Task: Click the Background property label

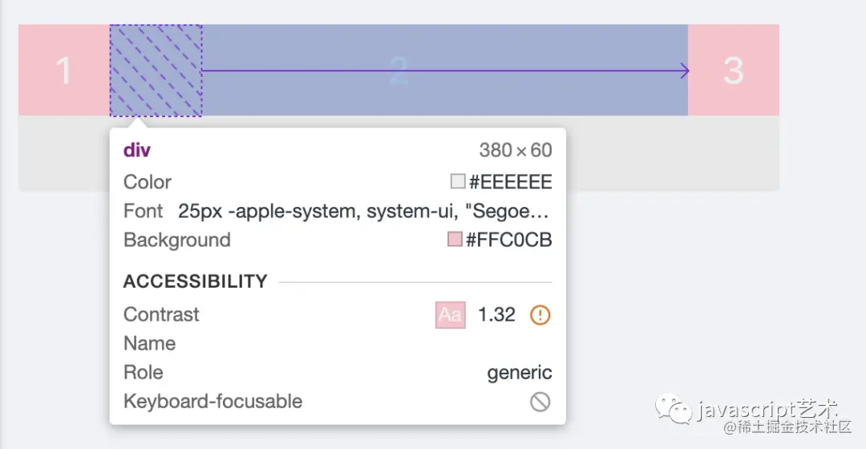Action: click(176, 240)
